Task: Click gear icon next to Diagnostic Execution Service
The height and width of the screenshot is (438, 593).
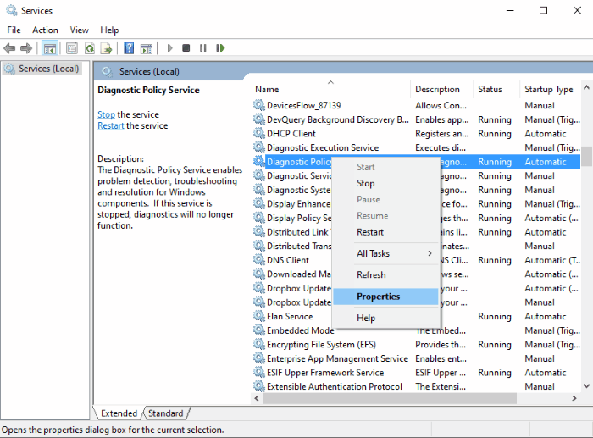Action: tap(258, 147)
